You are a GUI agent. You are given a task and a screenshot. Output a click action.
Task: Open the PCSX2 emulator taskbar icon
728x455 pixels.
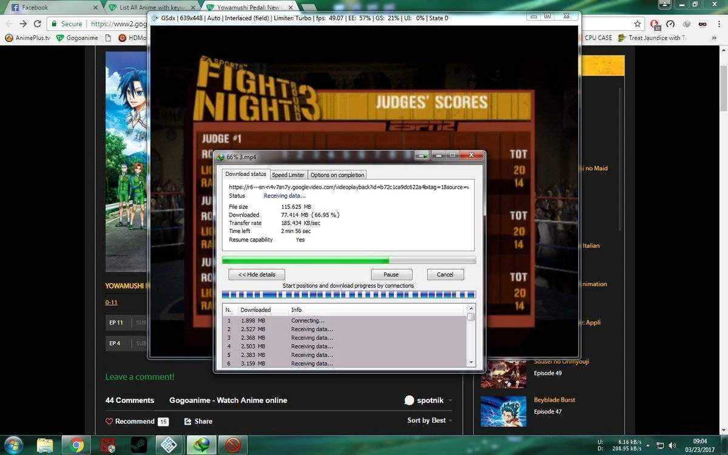pos(169,445)
